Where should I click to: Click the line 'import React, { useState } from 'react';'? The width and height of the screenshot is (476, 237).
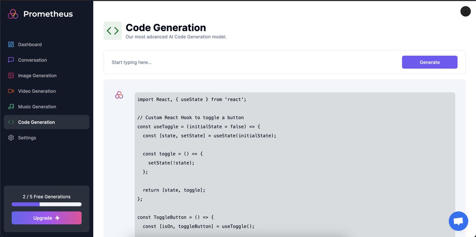click(192, 99)
